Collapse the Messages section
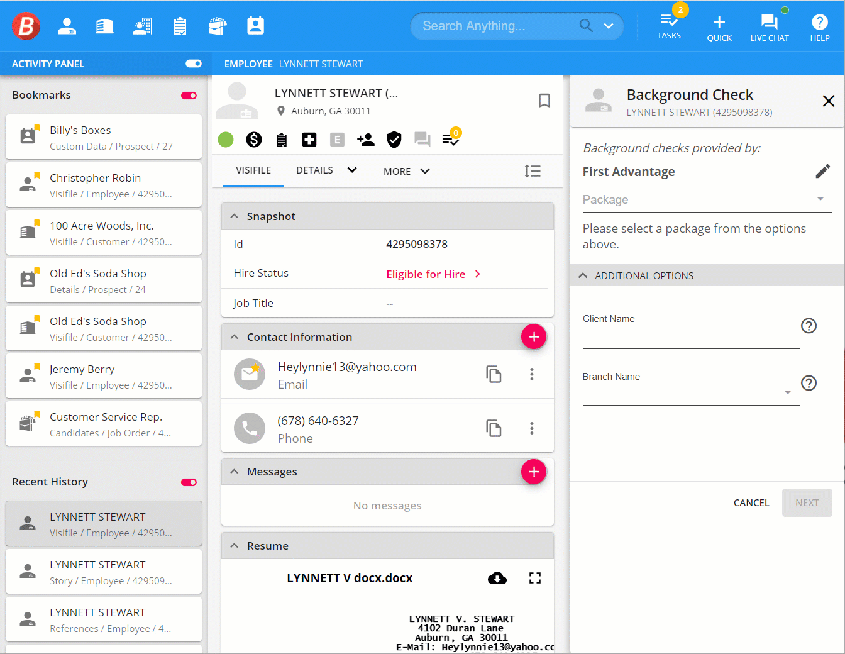This screenshot has height=654, width=845. click(x=235, y=472)
